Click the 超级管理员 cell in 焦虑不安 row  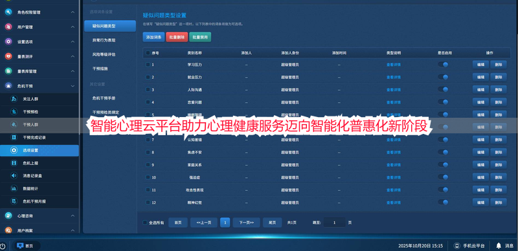tap(290, 152)
